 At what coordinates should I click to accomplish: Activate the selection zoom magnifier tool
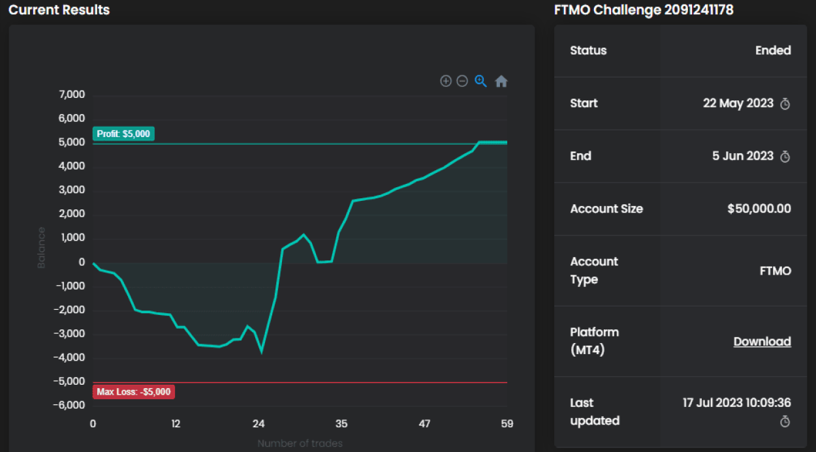(481, 81)
